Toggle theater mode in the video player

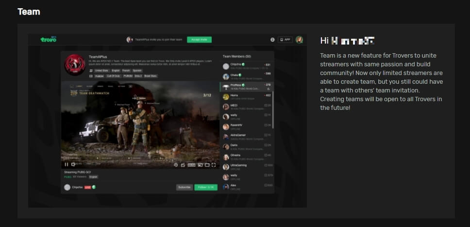(207, 165)
